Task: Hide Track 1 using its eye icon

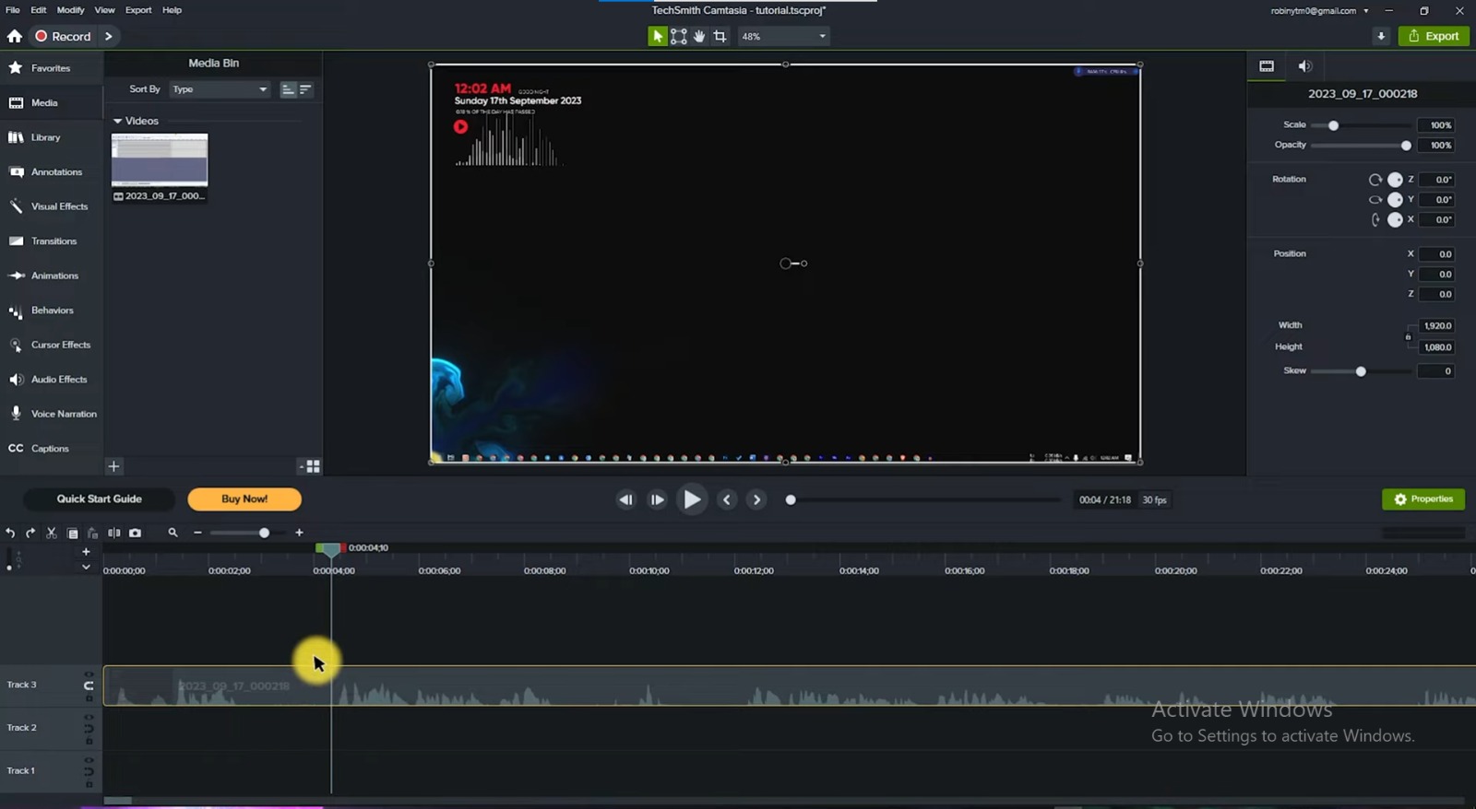Action: pyautogui.click(x=89, y=759)
